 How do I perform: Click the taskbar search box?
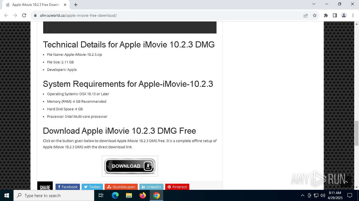(x=54, y=195)
